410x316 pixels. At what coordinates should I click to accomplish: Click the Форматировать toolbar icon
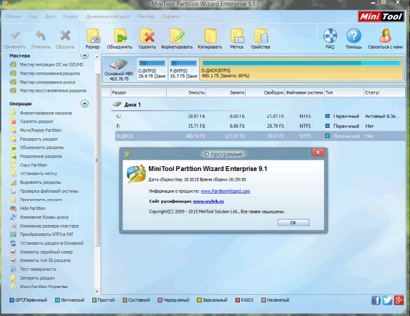177,36
